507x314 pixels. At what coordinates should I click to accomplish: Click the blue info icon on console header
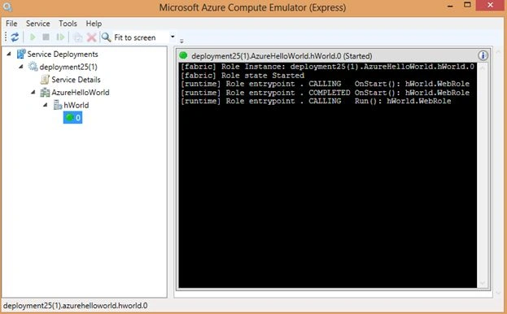[483, 55]
